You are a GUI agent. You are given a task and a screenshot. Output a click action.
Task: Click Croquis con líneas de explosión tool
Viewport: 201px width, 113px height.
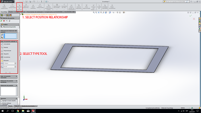click(93, 7)
